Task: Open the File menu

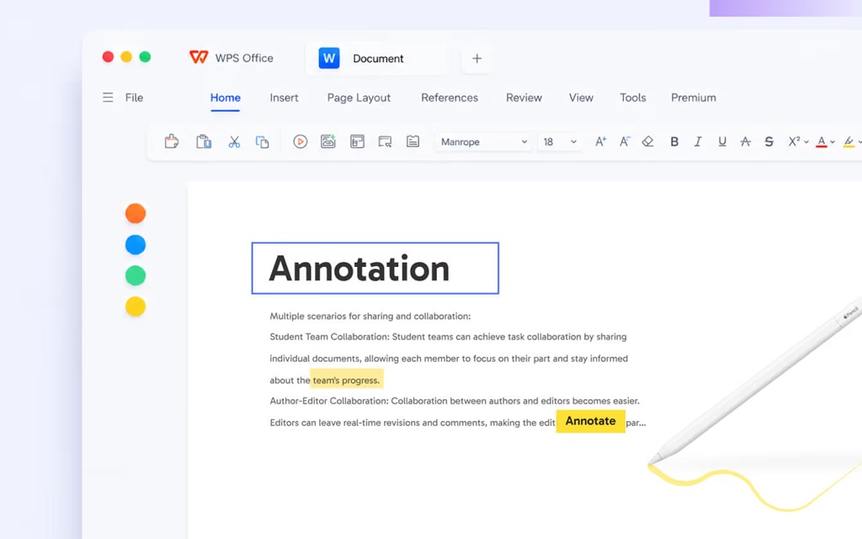Action: click(x=134, y=98)
